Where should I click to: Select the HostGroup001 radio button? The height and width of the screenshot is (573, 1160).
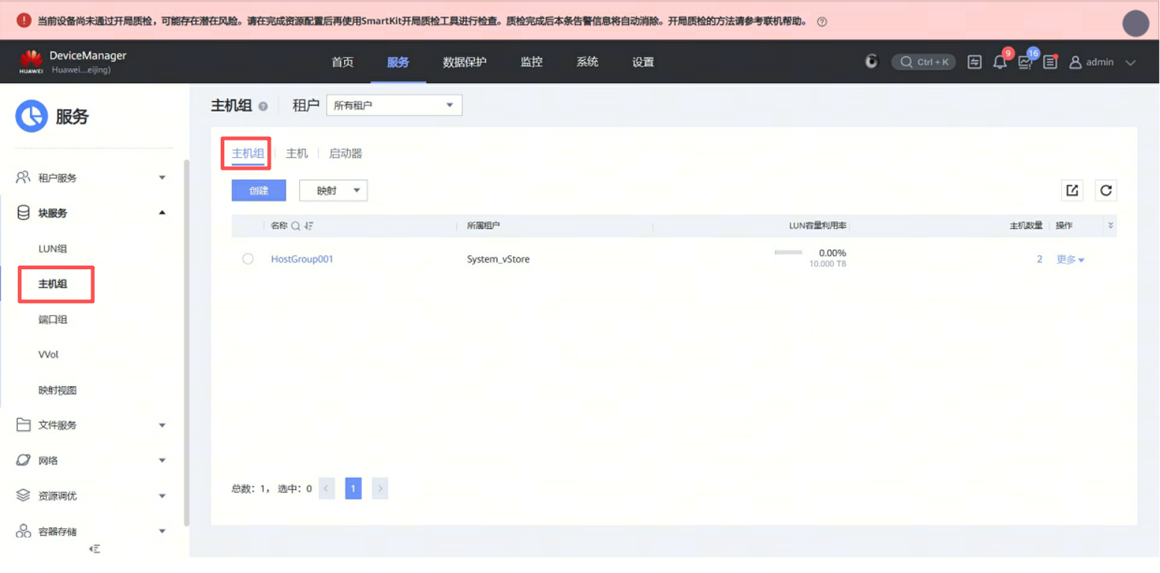point(248,259)
